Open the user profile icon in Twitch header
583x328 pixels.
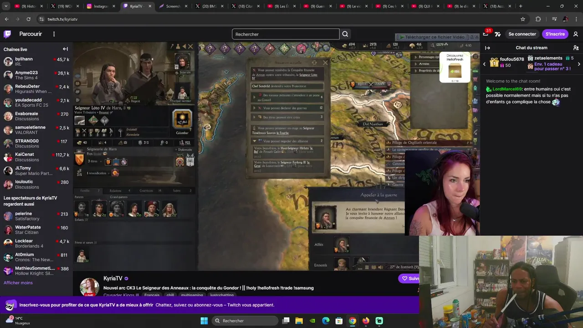pos(576,34)
